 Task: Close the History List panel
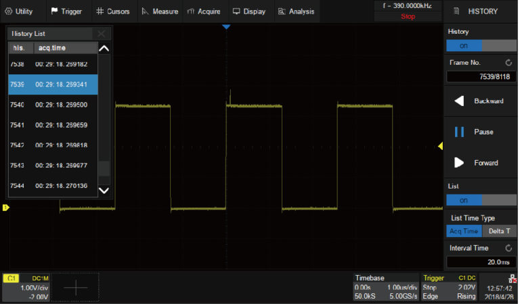(101, 34)
